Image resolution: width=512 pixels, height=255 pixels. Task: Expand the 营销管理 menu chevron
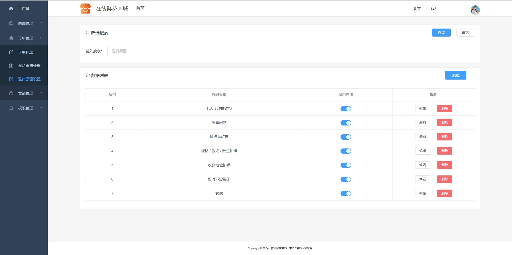[x=41, y=93]
